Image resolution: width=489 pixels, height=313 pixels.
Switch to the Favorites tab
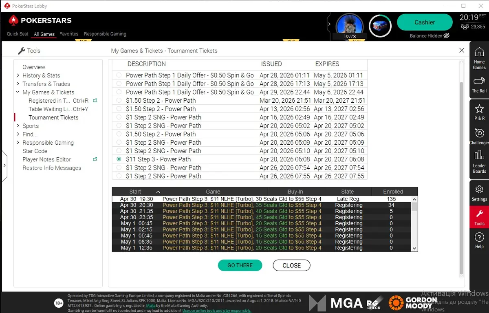(69, 34)
